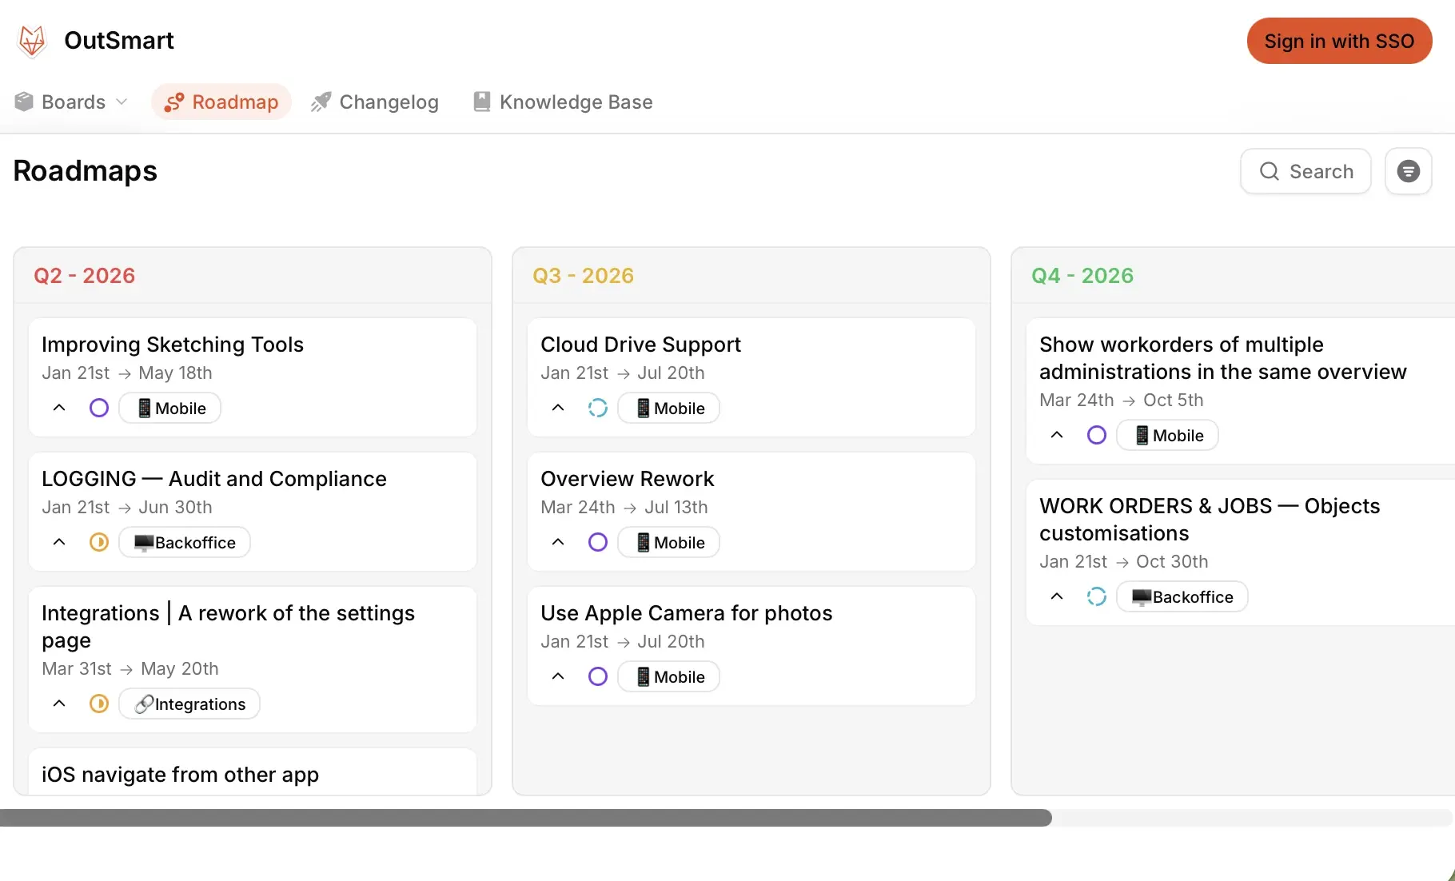1455x881 pixels.
Task: Click the half-filled progress indicator on Integrations card
Action: point(98,704)
